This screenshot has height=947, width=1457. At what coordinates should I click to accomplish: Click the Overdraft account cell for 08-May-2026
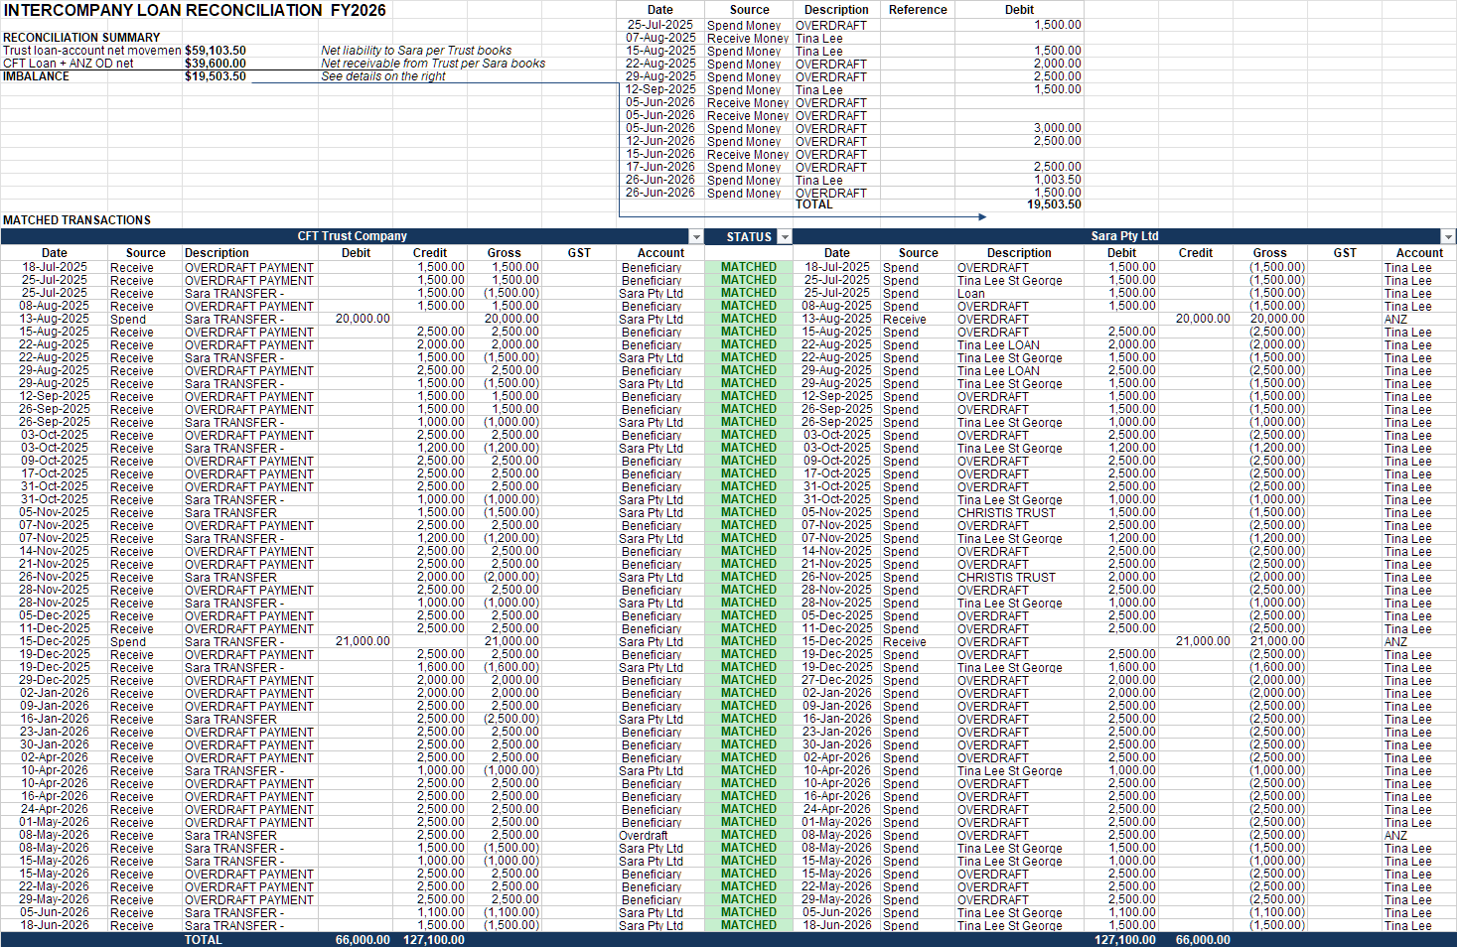(643, 835)
